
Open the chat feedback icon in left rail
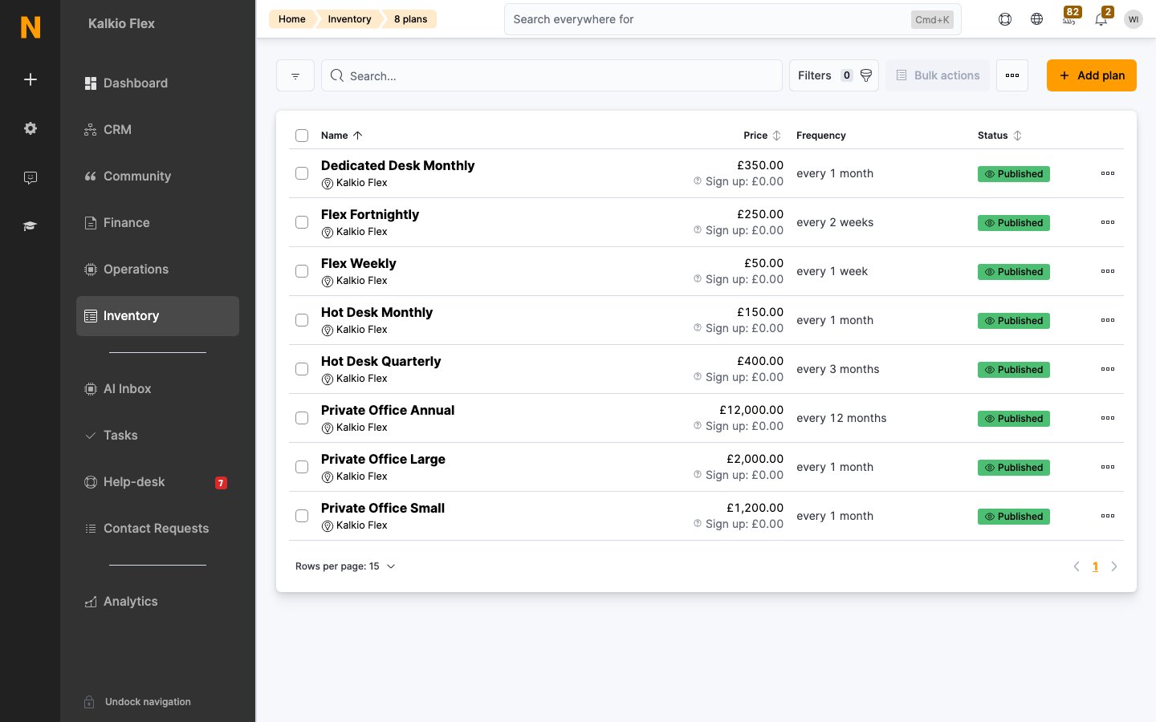[31, 177]
